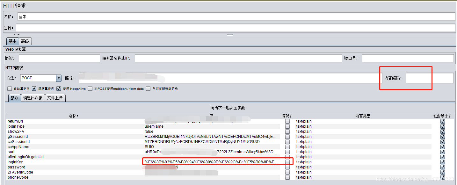
Task: Select the 基本 tab
Action: [x=12, y=41]
